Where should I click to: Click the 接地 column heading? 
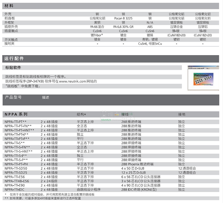tap(182, 114)
